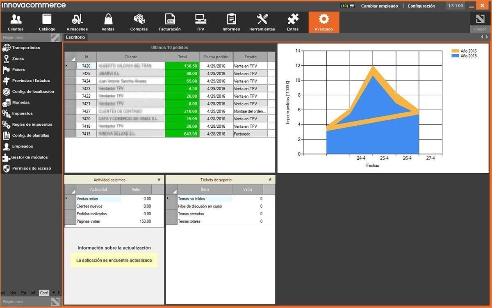Switch to the Conf sidebar tab
492x308 pixels.
point(43,293)
